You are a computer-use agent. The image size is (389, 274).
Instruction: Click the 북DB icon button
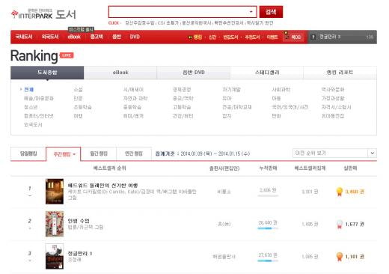point(292,37)
